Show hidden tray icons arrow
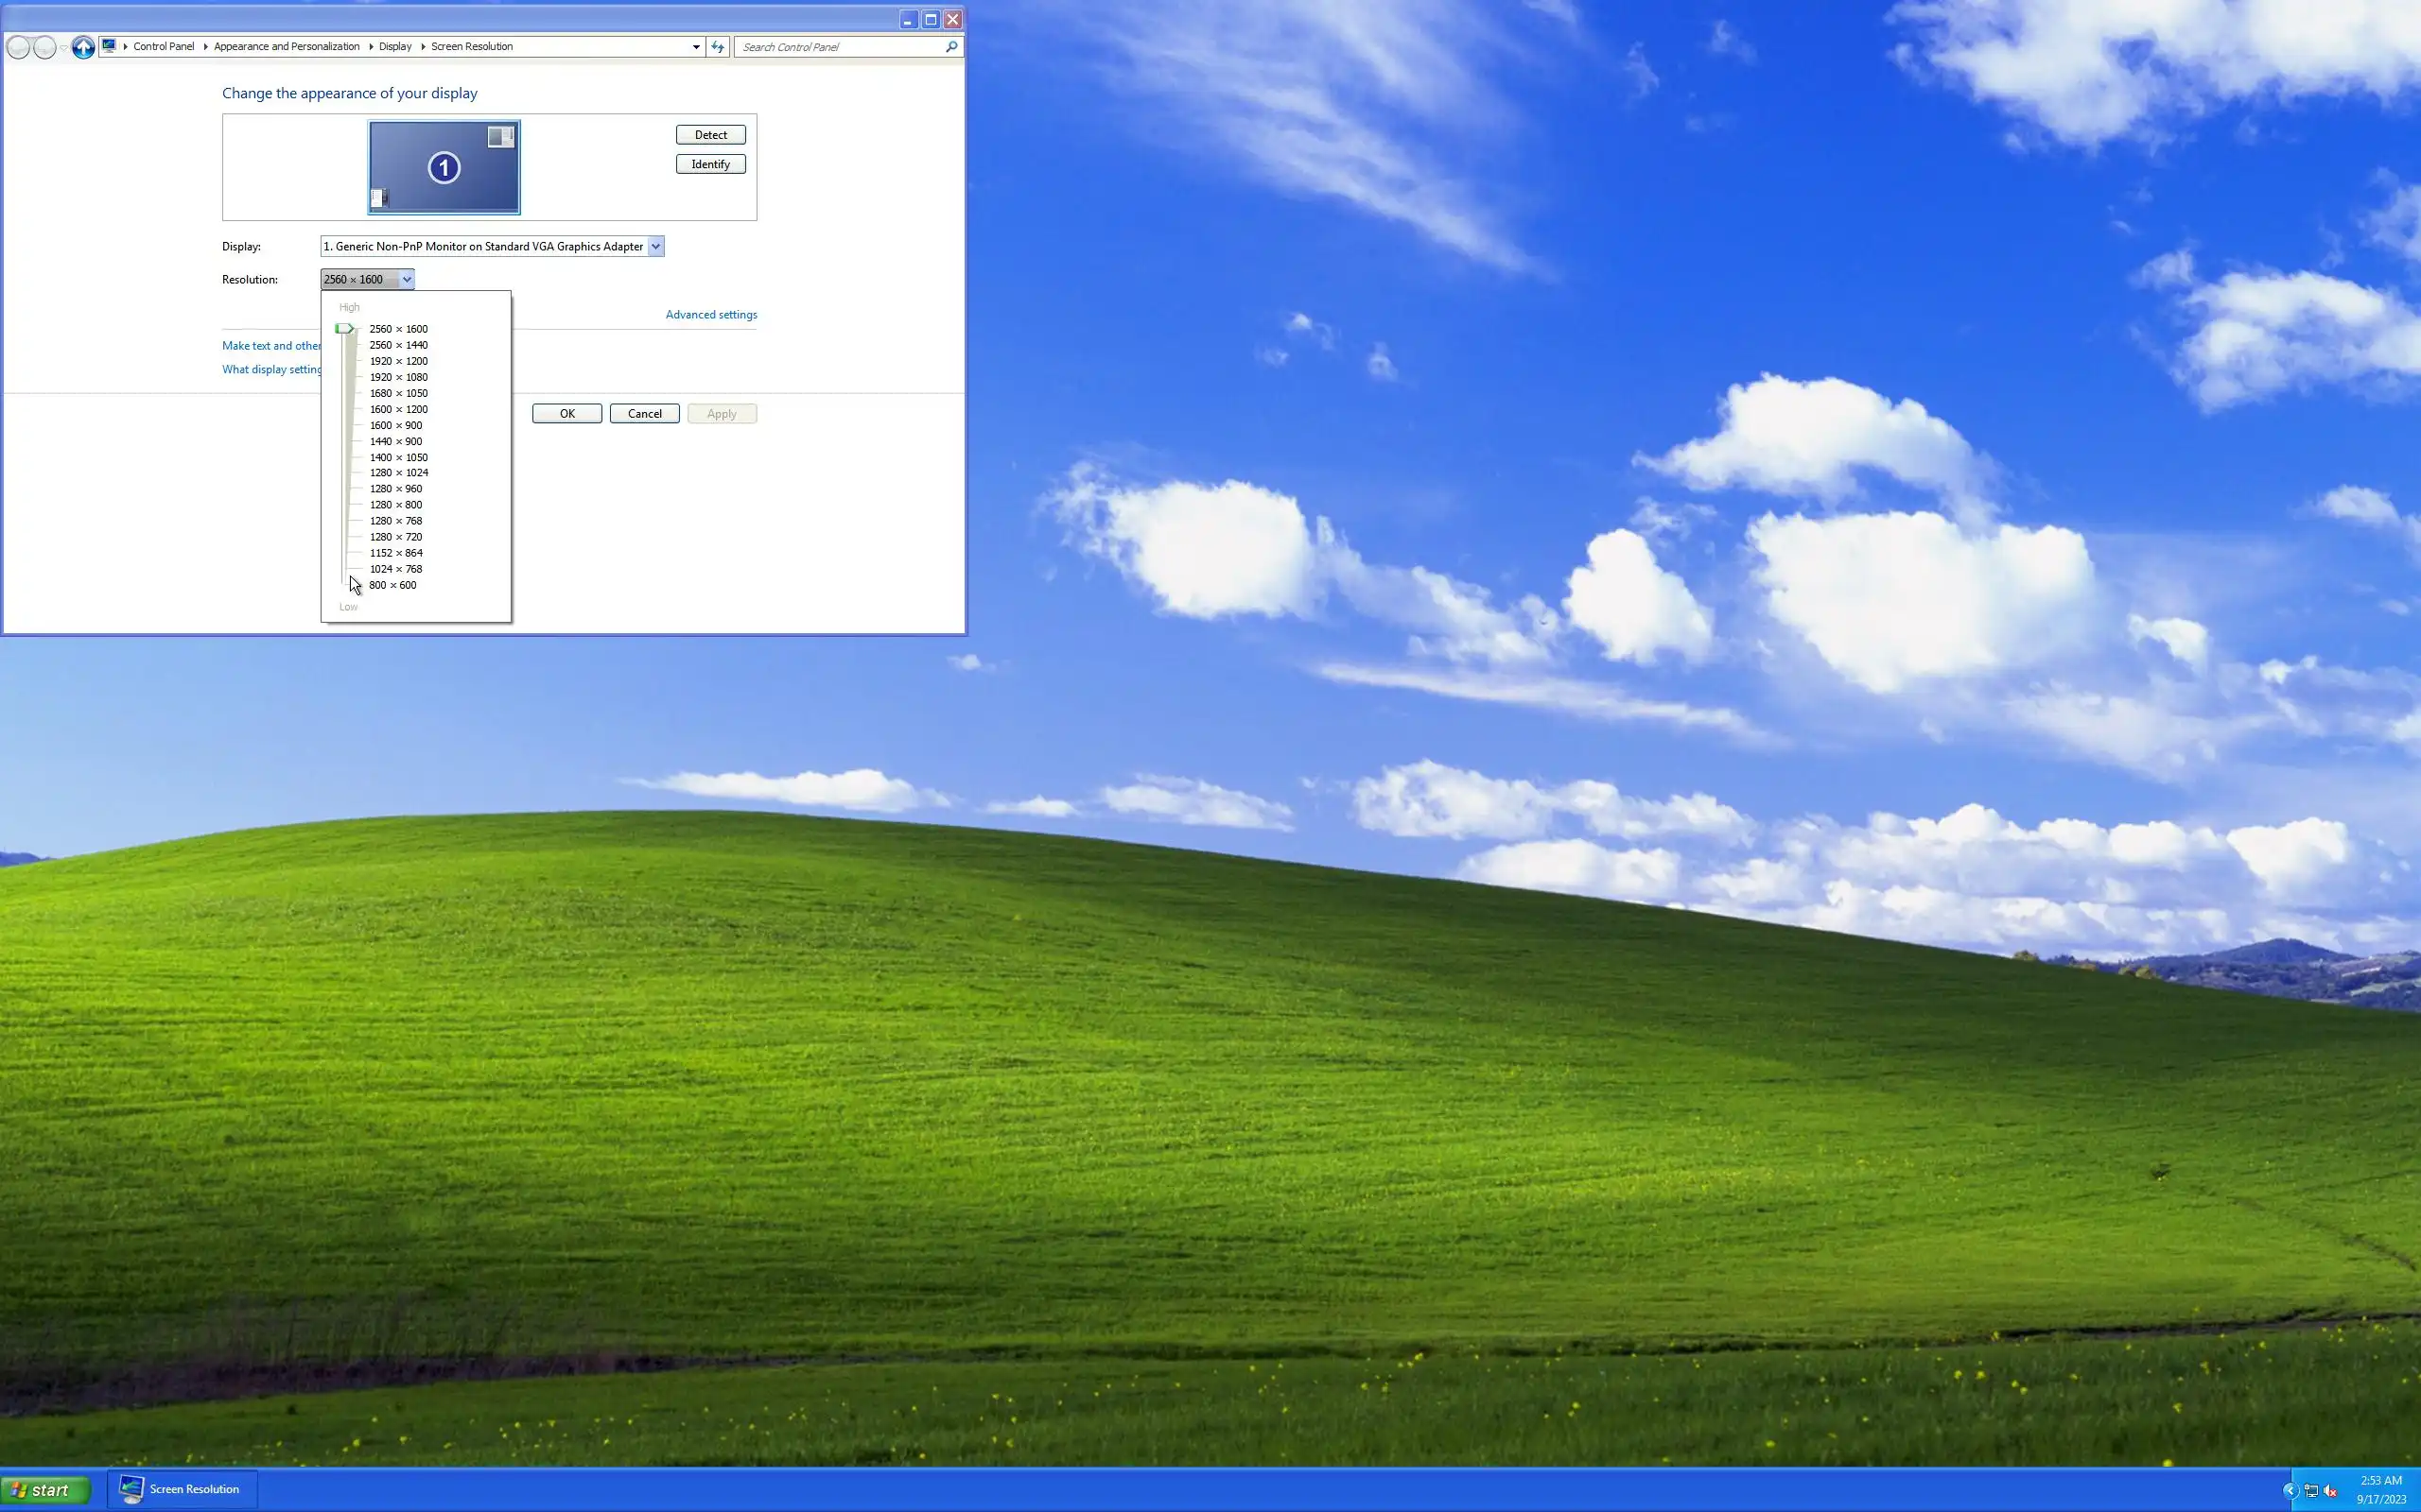 [2289, 1491]
